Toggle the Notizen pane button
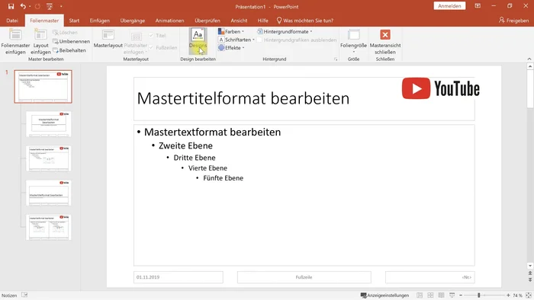534x300 pixels. point(9,295)
